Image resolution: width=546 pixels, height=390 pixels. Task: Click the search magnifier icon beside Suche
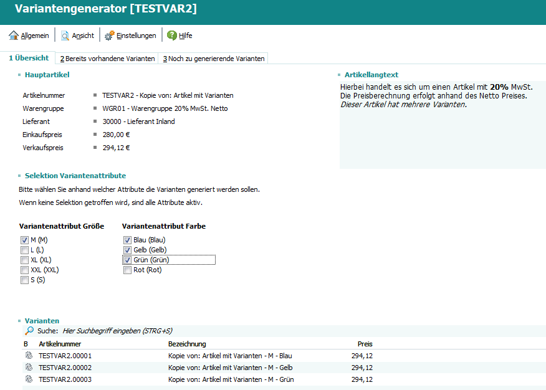tap(29, 331)
